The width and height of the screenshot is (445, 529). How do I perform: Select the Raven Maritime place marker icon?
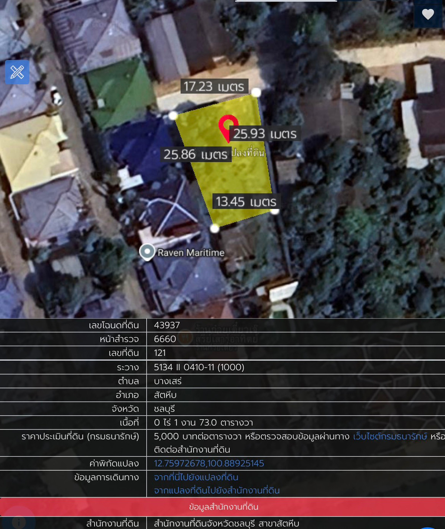pos(147,252)
